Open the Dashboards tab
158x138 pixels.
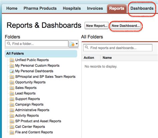coord(142,8)
